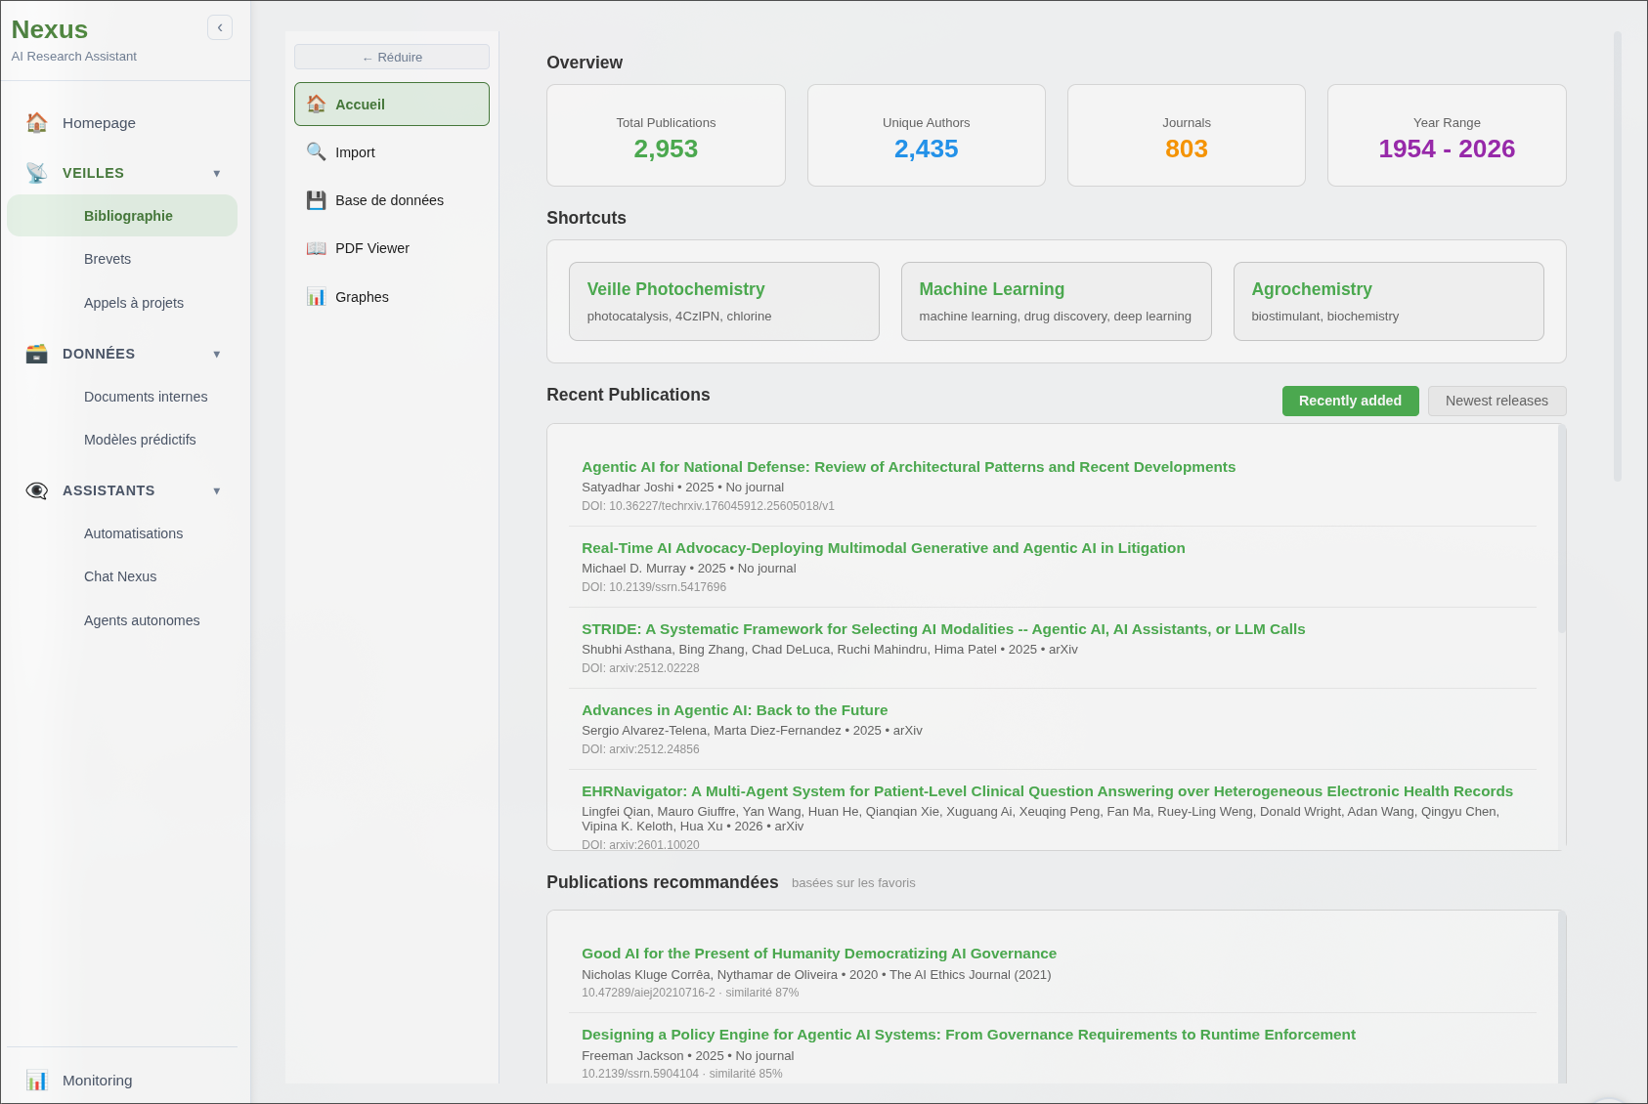Open 'Good AI for the Present of Humanity'
Image resolution: width=1648 pixels, height=1104 pixels.
click(819, 954)
